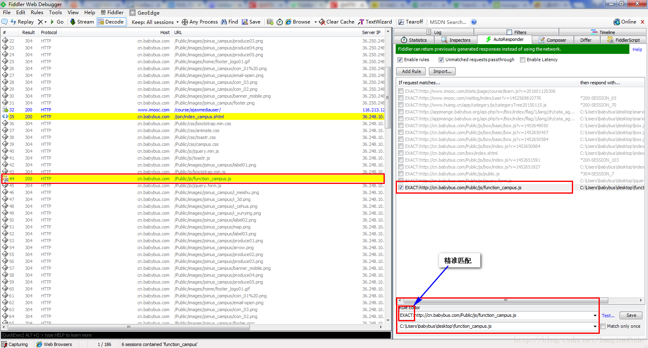Open the Any Process target picker

[x=200, y=22]
